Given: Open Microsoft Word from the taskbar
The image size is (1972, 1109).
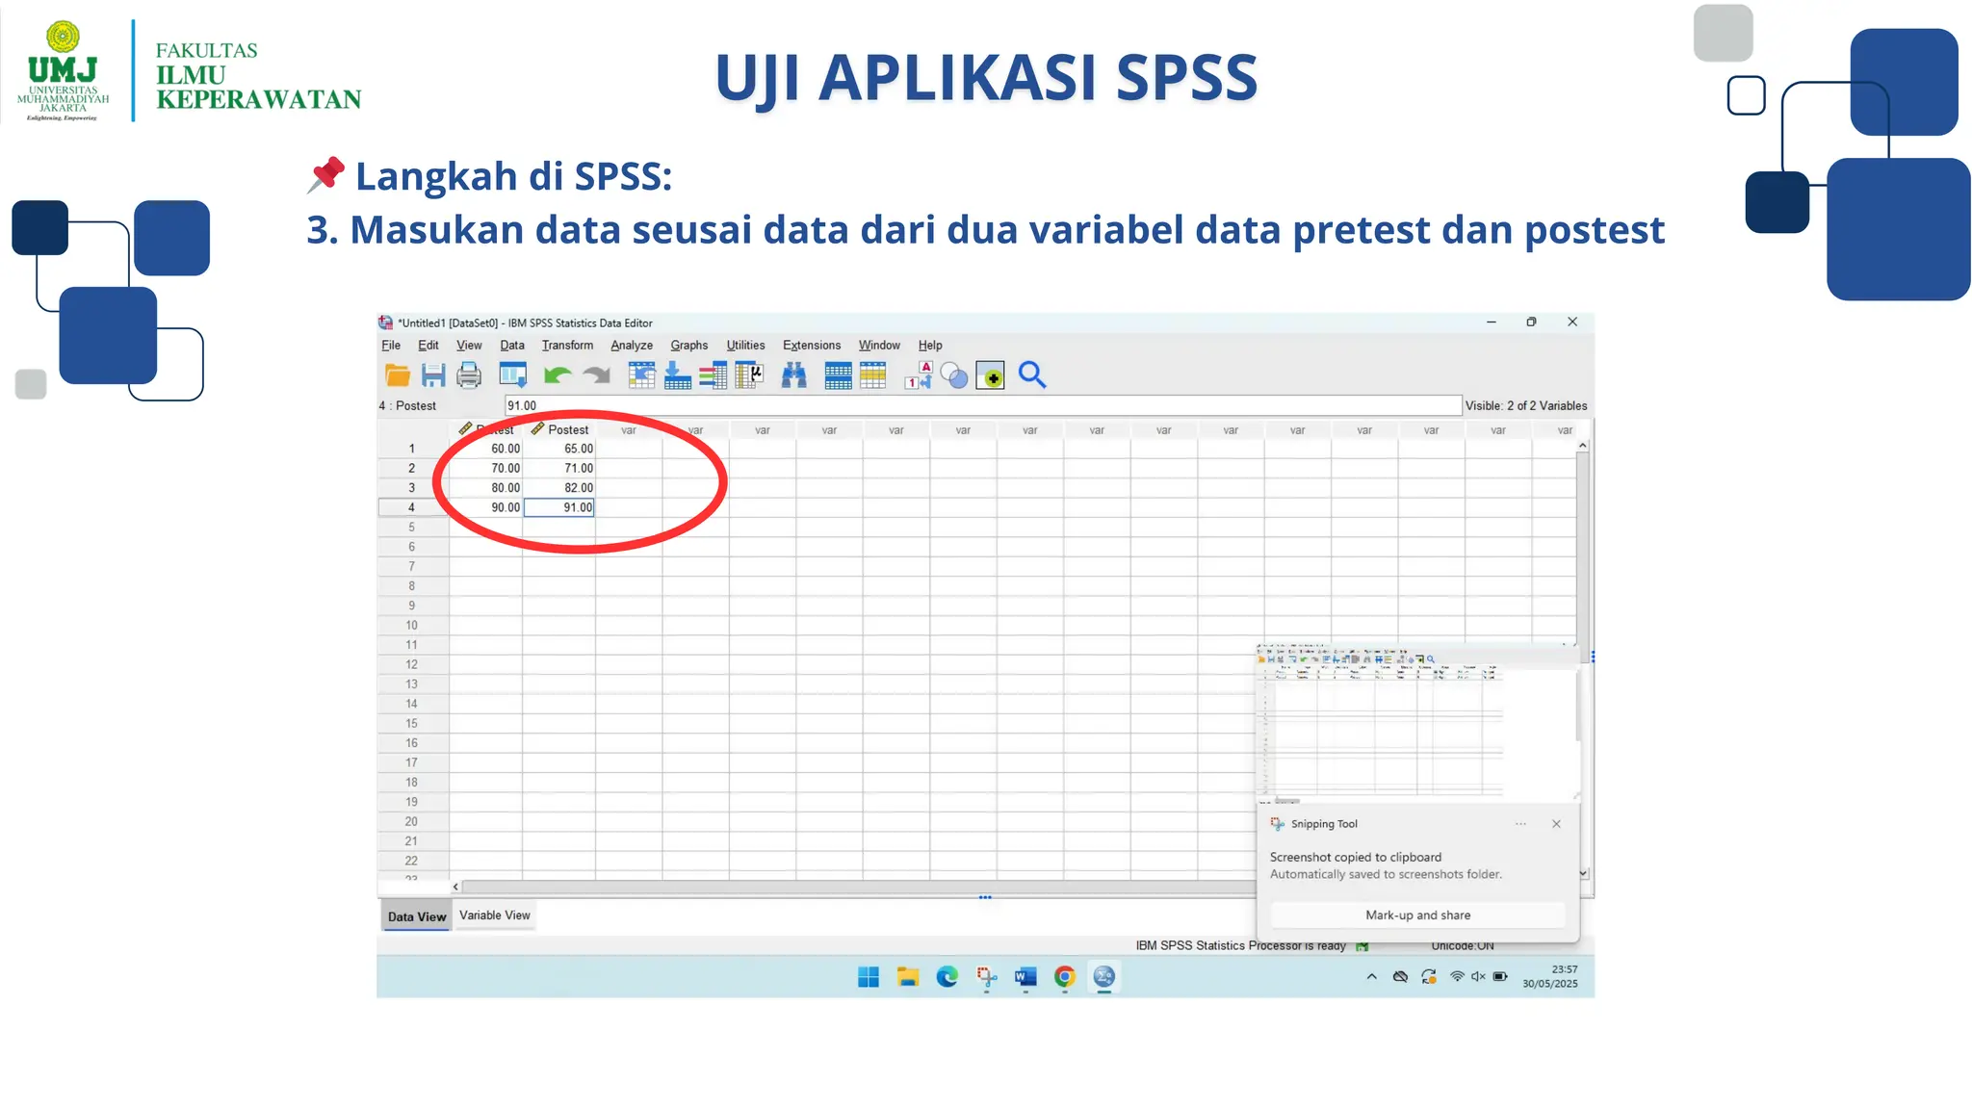Looking at the screenshot, I should point(1025,977).
